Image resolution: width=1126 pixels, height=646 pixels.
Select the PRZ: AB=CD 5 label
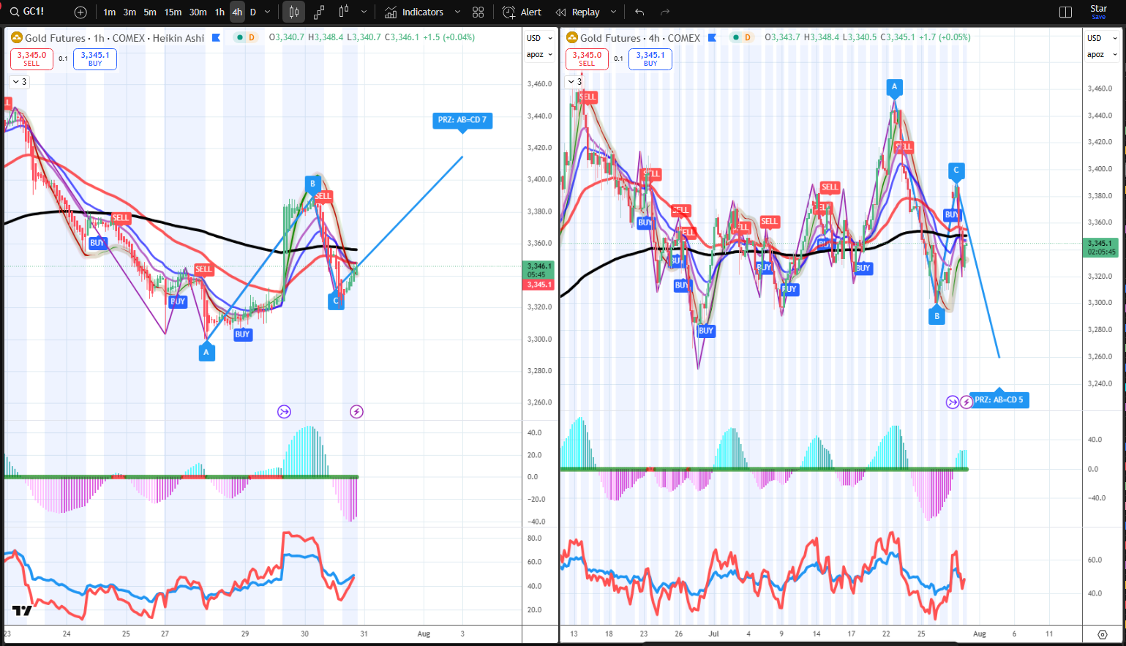pos(999,399)
